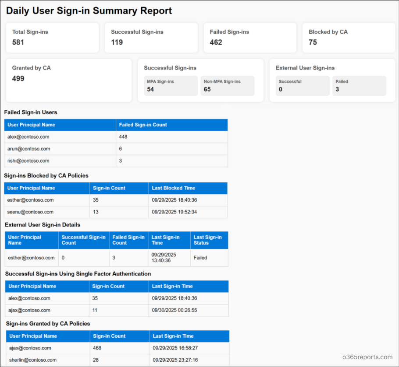Viewport: 399px width, 367px height.
Task: Click the Blocked by CA metric card
Action: pos(349,38)
